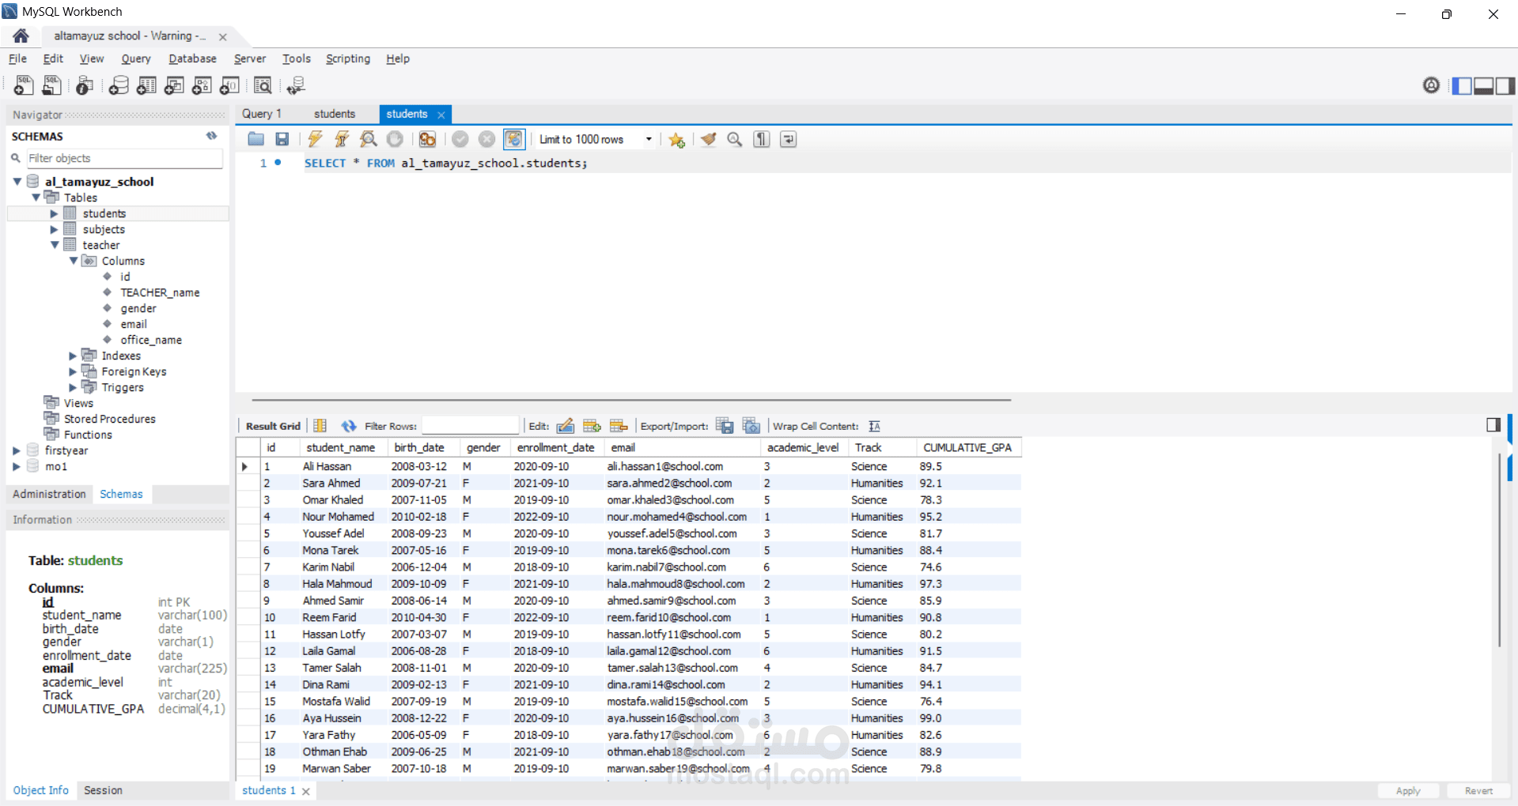Focus the Filter Rows input field

(470, 426)
